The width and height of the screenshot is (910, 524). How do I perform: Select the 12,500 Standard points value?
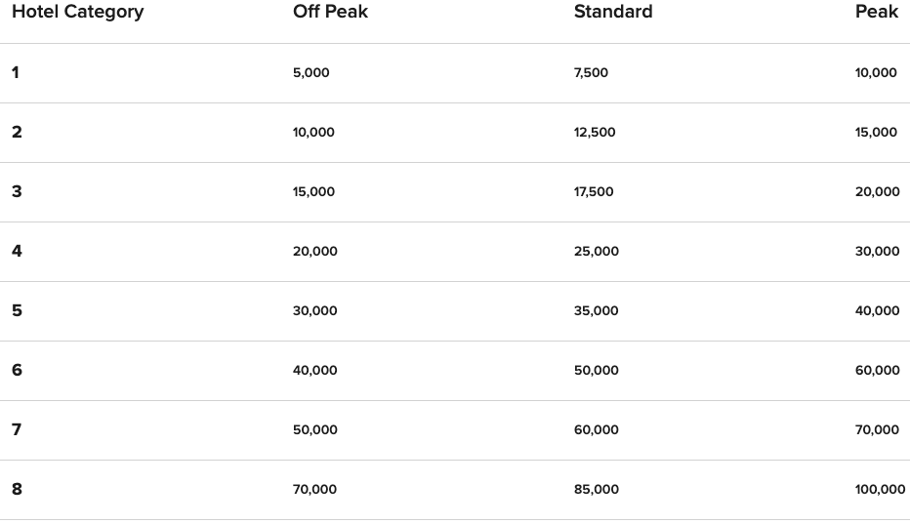[595, 133]
